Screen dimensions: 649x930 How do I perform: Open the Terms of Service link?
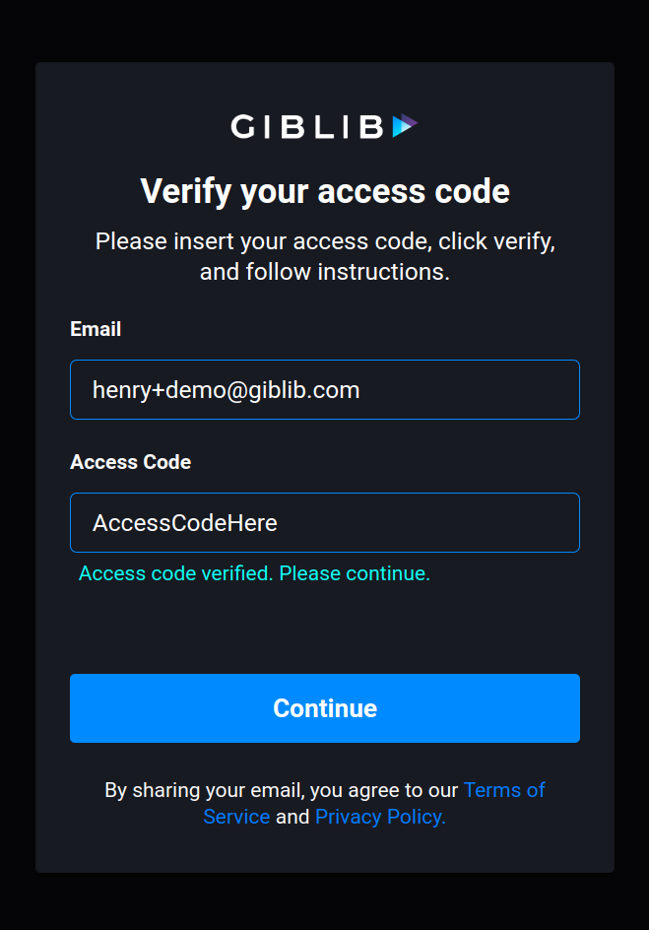(x=503, y=790)
